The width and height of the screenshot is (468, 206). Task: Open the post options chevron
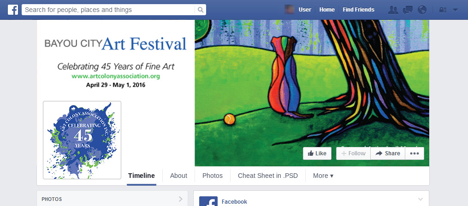420,199
